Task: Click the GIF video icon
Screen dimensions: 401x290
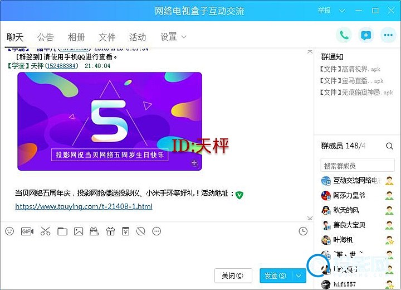Action: (x=27, y=231)
